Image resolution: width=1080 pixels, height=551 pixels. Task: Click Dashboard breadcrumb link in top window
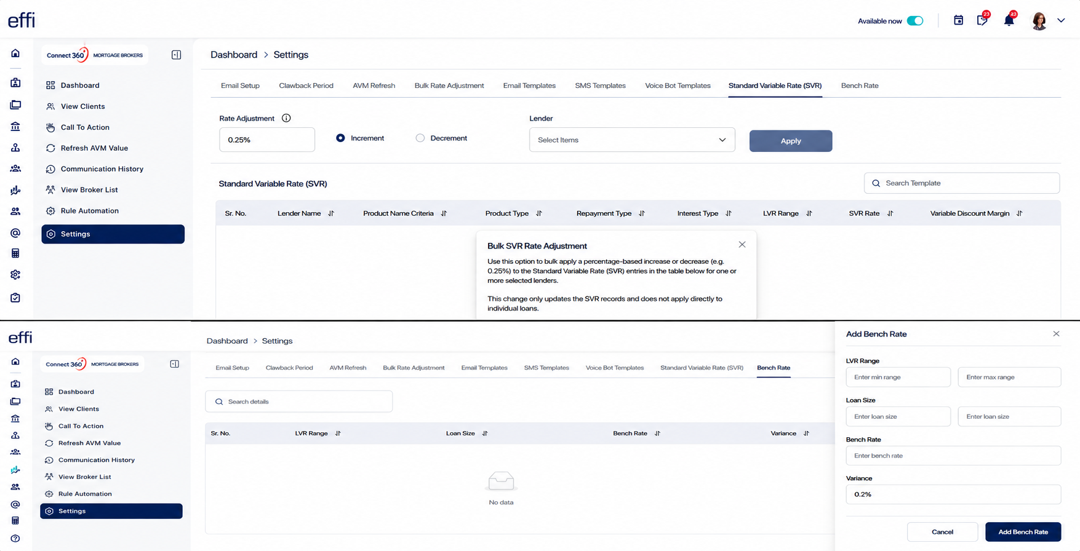pos(234,55)
